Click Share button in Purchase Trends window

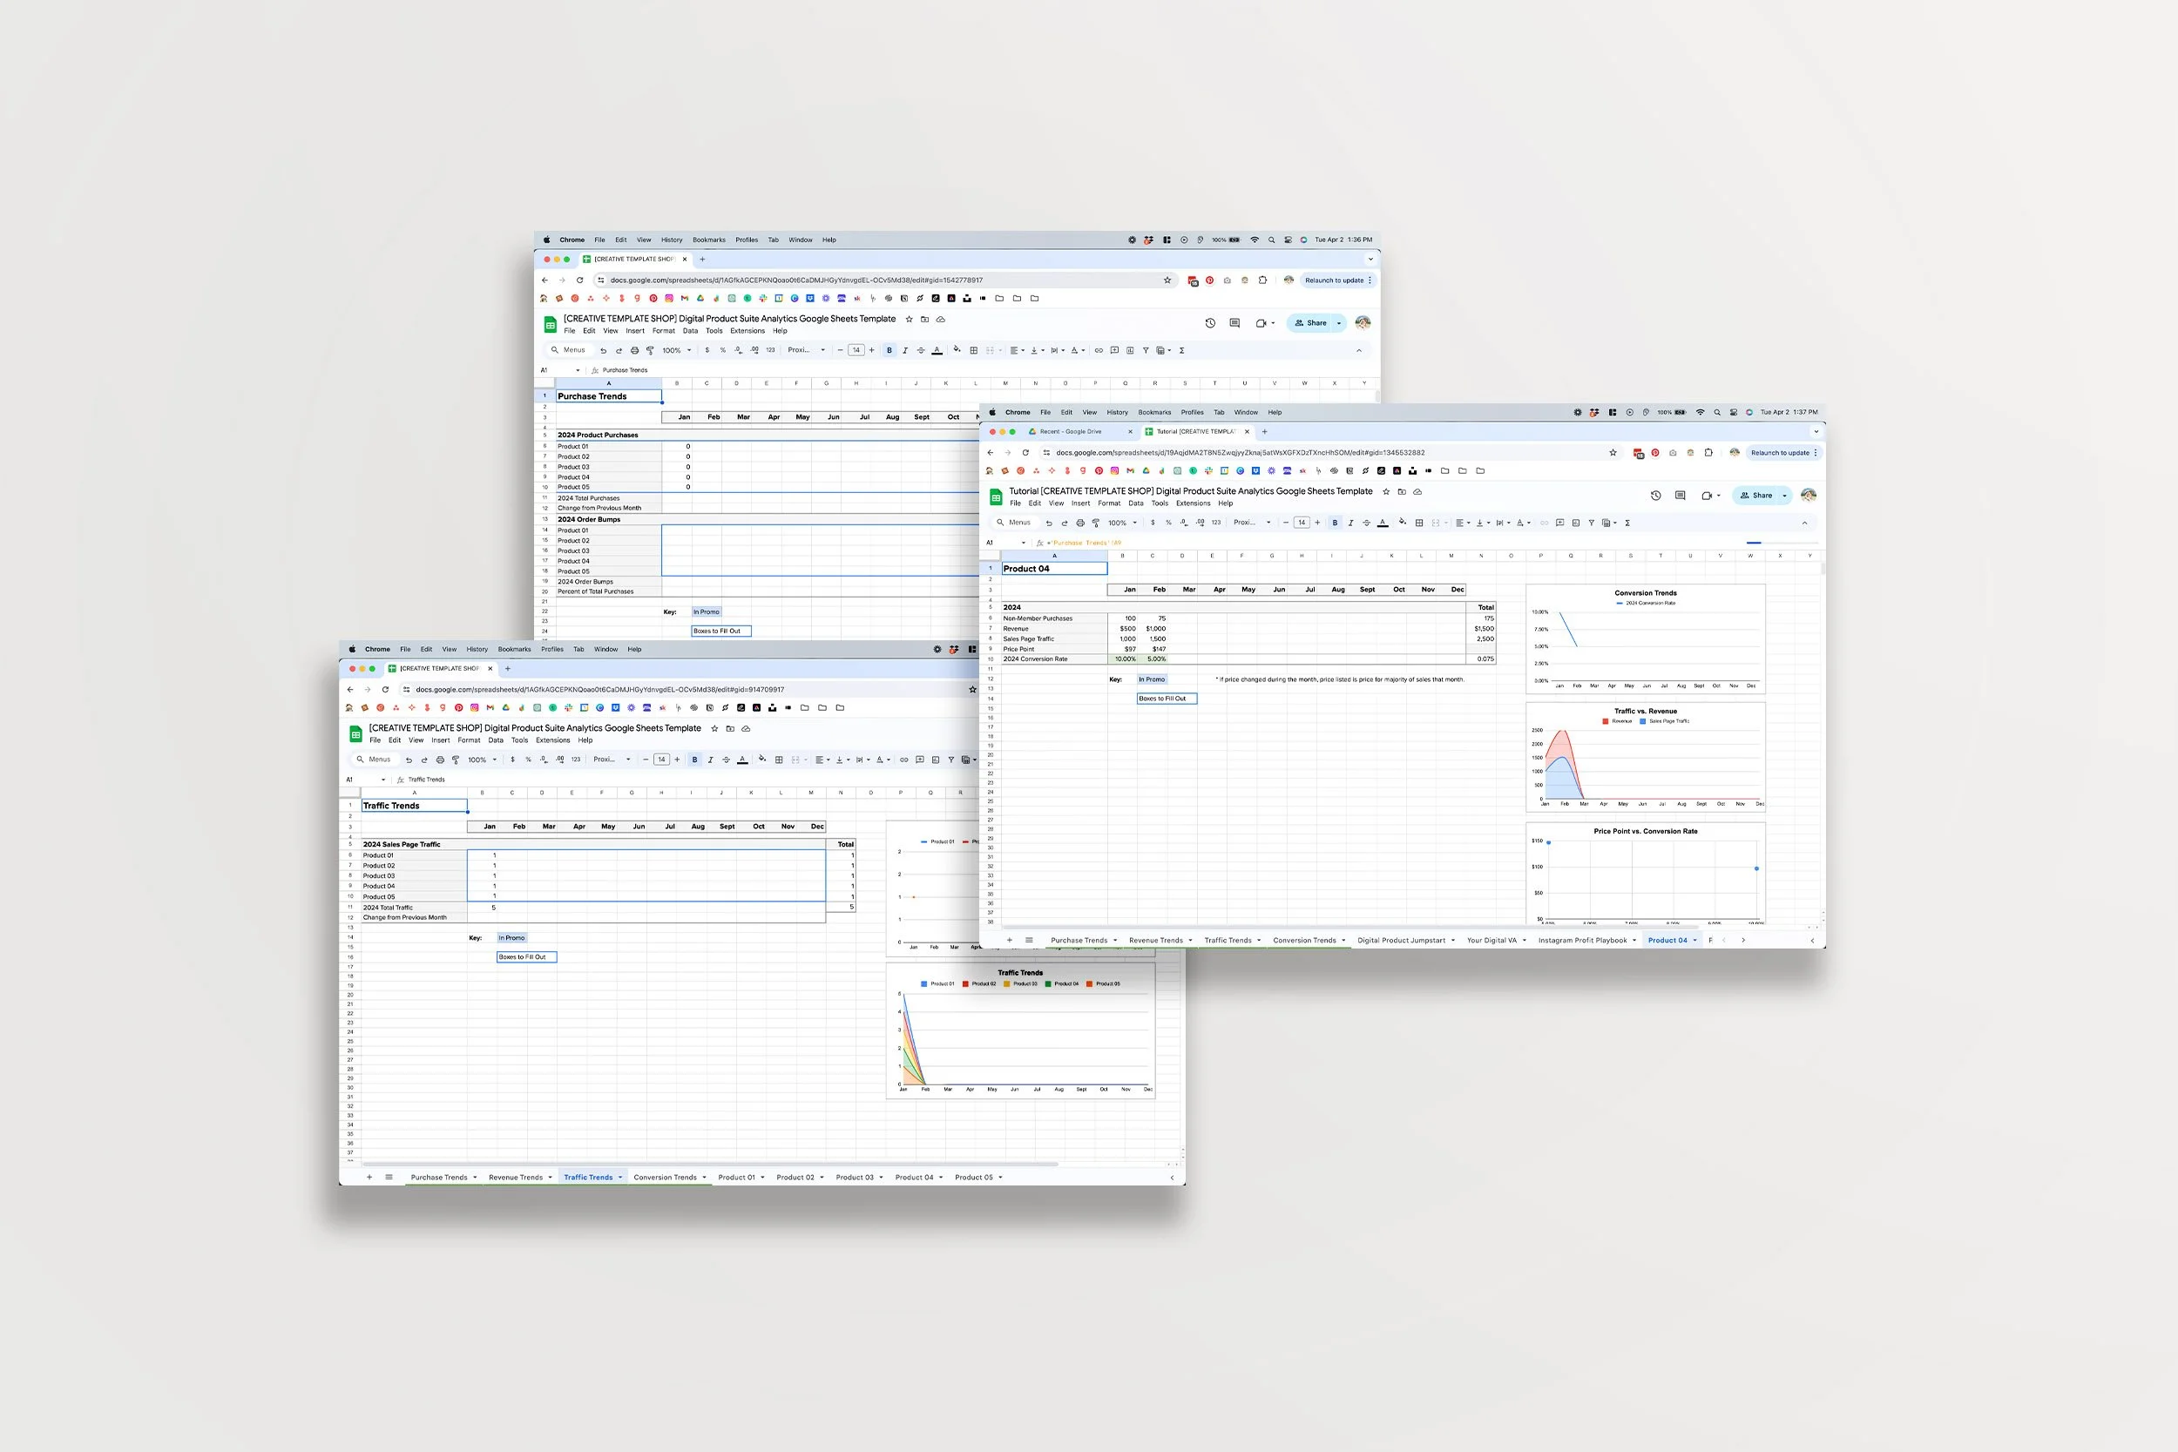click(1311, 323)
